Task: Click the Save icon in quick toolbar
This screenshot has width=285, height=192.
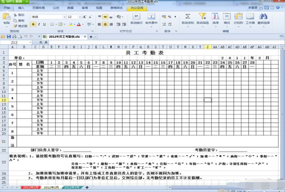Action: pyautogui.click(x=9, y=36)
